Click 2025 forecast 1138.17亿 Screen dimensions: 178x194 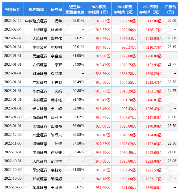coord(154,30)
